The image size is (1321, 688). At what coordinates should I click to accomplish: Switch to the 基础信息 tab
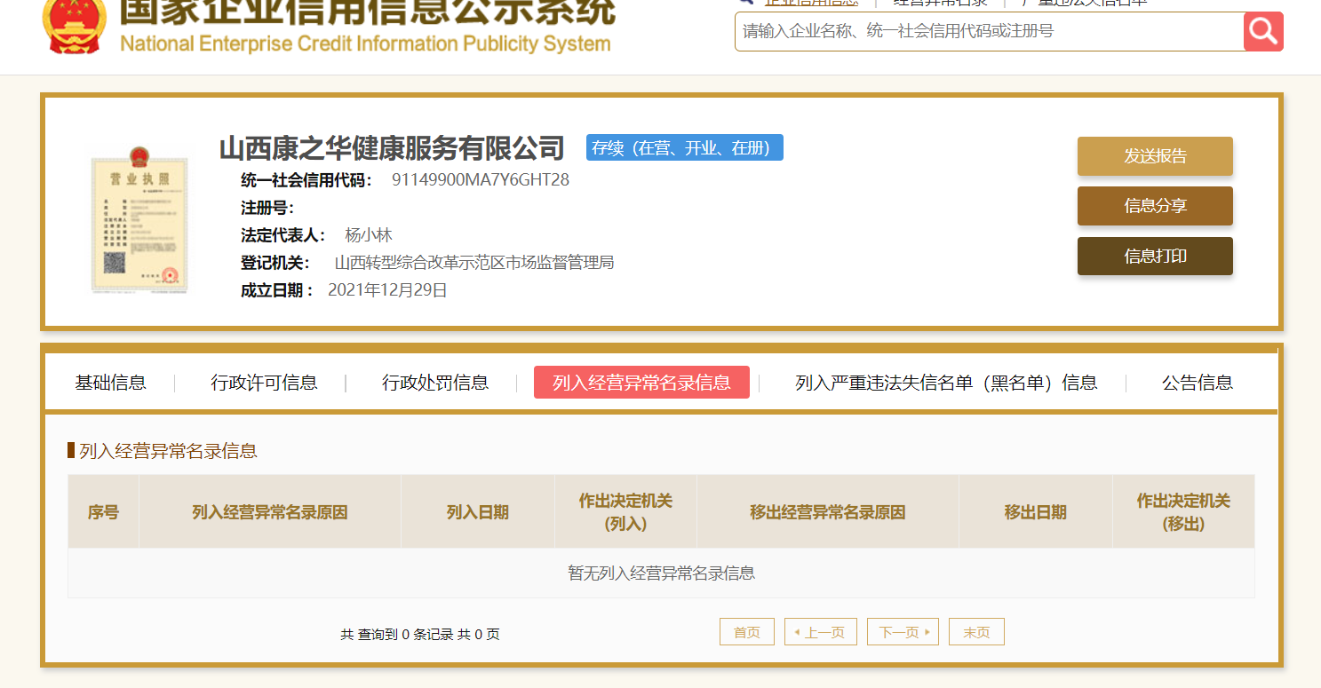tap(110, 383)
